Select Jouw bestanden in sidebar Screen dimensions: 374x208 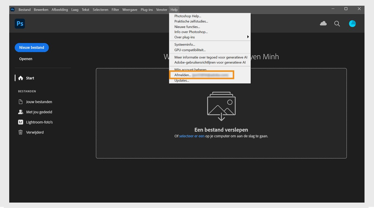tap(39, 102)
